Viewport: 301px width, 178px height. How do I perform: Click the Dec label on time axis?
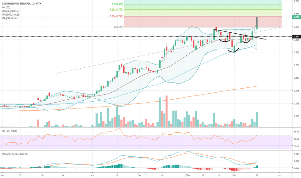[x=140, y=175]
